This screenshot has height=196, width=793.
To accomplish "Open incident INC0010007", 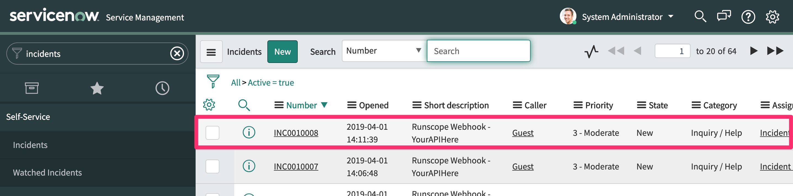I will [x=296, y=166].
